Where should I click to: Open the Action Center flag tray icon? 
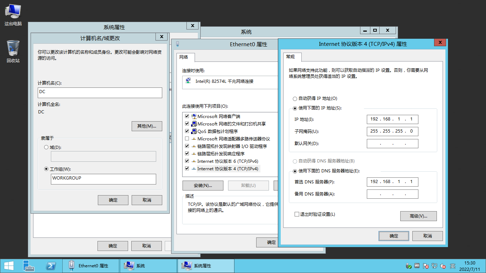tap(426, 266)
